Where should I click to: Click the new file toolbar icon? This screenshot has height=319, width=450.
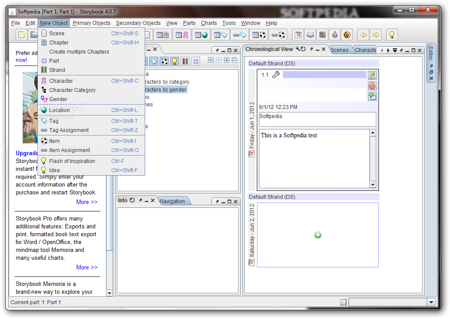tap(21, 35)
